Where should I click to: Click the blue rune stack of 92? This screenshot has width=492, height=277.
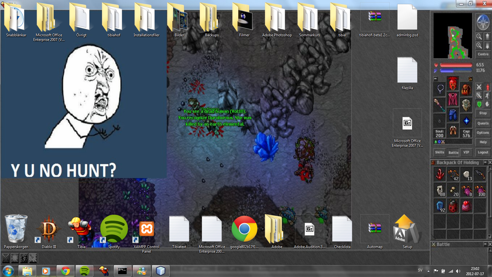[440, 206]
